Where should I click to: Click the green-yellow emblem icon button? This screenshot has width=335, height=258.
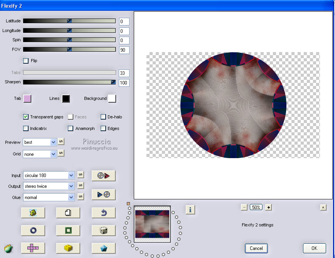[33, 212]
